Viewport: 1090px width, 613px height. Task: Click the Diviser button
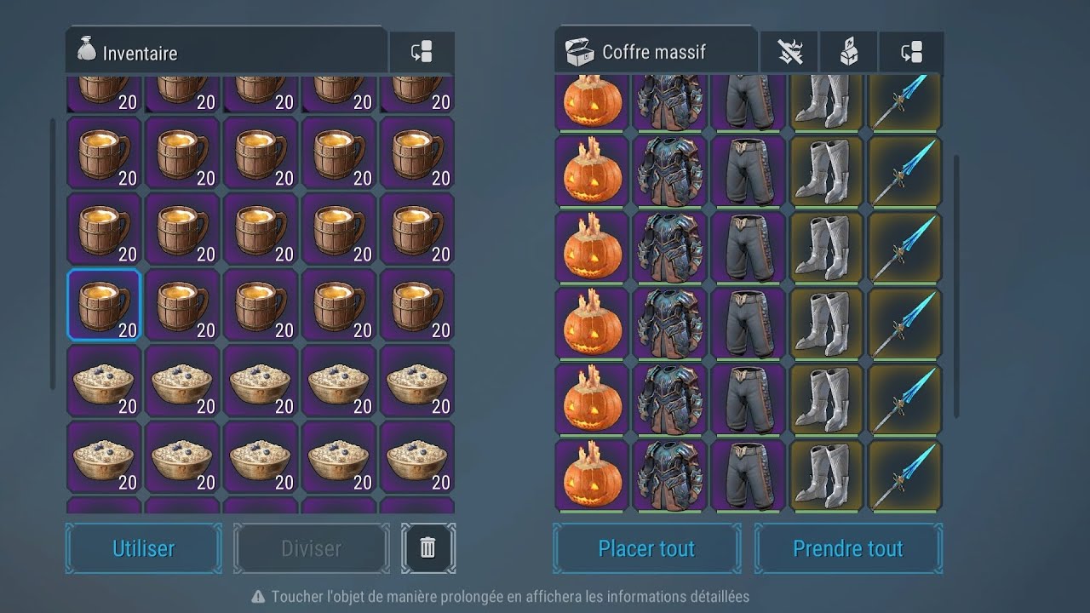pyautogui.click(x=311, y=548)
